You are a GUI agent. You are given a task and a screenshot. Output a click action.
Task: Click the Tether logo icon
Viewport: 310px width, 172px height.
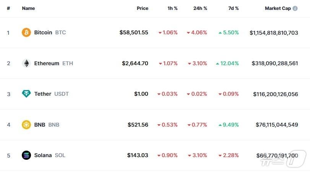(26, 94)
